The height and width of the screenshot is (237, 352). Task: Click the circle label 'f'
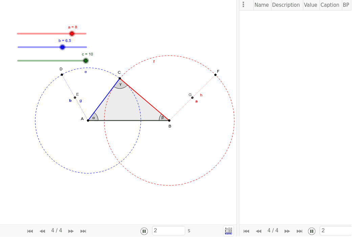click(x=154, y=62)
